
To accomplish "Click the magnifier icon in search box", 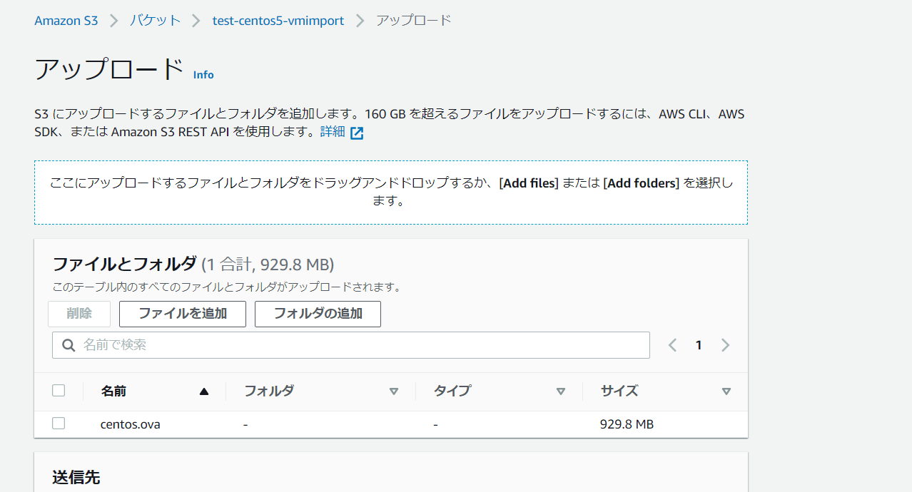I will pos(69,345).
